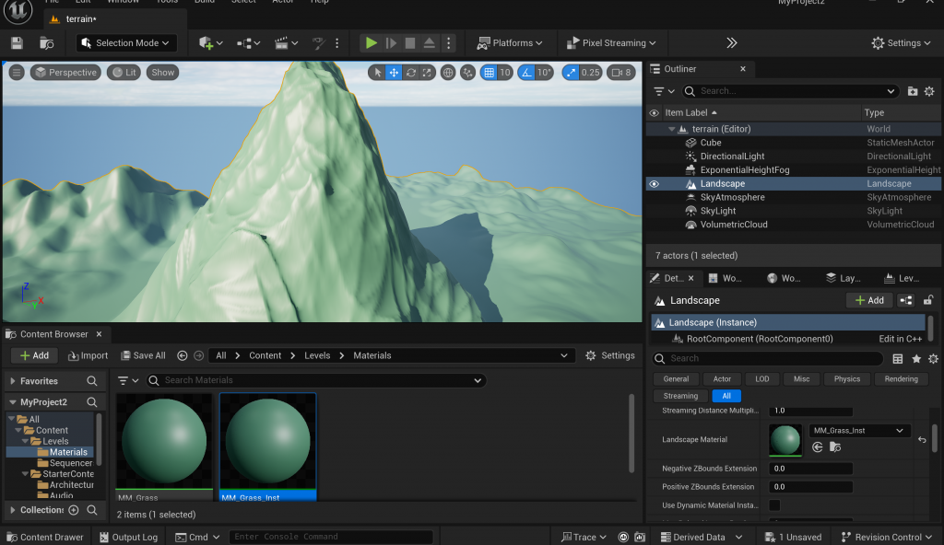The image size is (944, 545).
Task: Select the All filter in Details
Action: point(726,396)
